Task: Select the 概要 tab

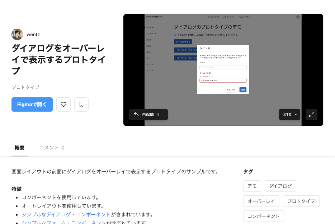Action: click(19, 148)
